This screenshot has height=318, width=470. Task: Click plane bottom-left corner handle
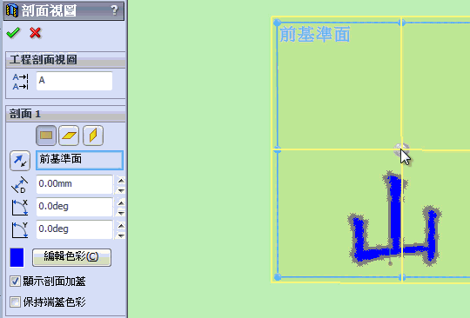(x=278, y=277)
